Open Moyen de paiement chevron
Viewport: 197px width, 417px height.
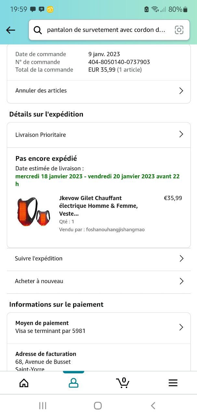pos(181,327)
